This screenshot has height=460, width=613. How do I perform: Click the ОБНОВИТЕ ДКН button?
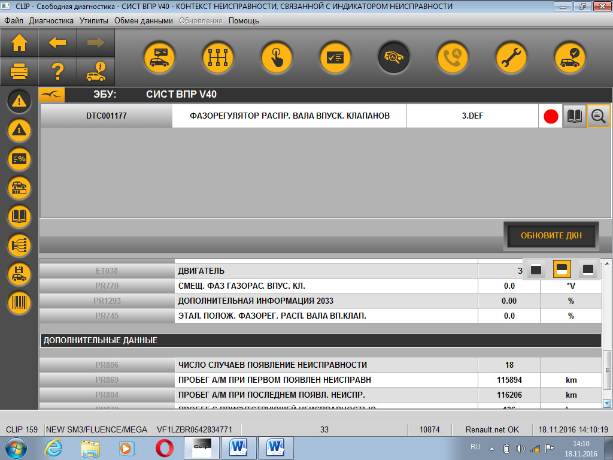551,236
